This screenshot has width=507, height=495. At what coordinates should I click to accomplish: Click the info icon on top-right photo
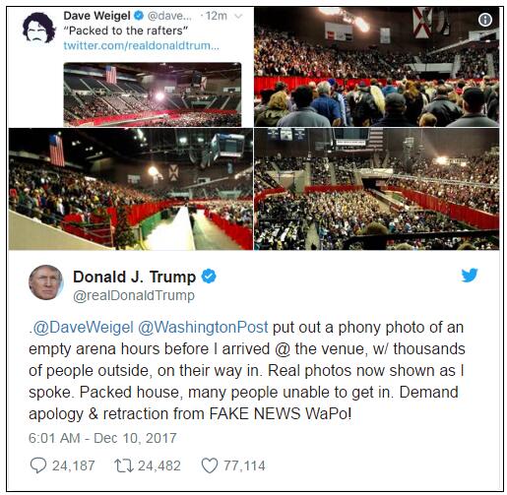coord(485,20)
